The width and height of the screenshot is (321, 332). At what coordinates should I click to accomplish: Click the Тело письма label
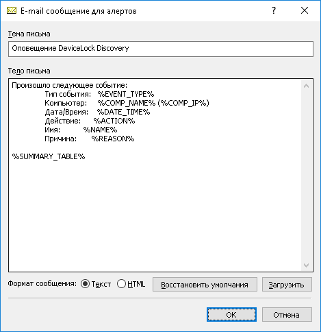click(29, 71)
